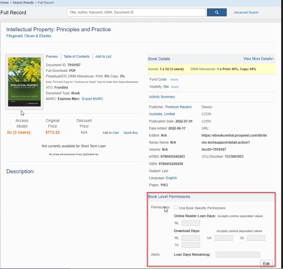283x269 pixels.
Task: Click View More Details link
Action: tap(258, 58)
